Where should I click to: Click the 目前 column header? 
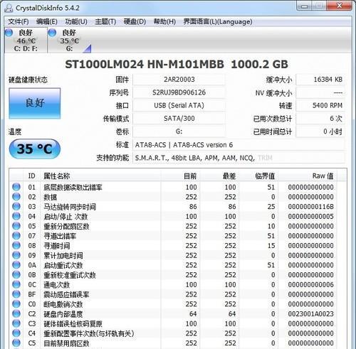180,176
